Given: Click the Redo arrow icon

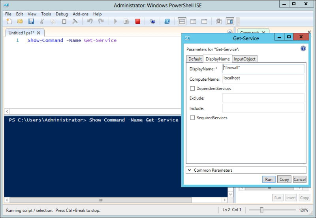Looking at the screenshot, I should tap(101, 21).
